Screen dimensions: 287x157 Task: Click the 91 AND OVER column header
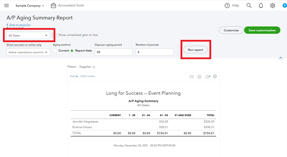183,115
